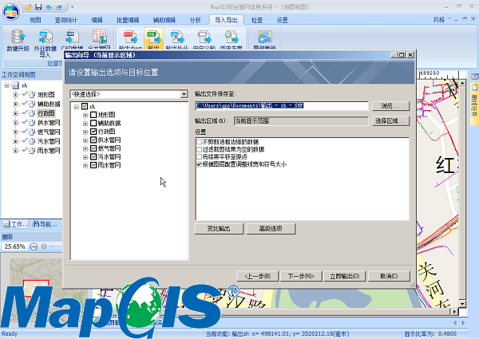Collapse the zh root in workspace tree
The height and width of the screenshot is (339, 479).
point(6,85)
